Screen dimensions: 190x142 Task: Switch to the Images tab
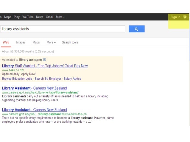pyautogui.click(x=21, y=42)
